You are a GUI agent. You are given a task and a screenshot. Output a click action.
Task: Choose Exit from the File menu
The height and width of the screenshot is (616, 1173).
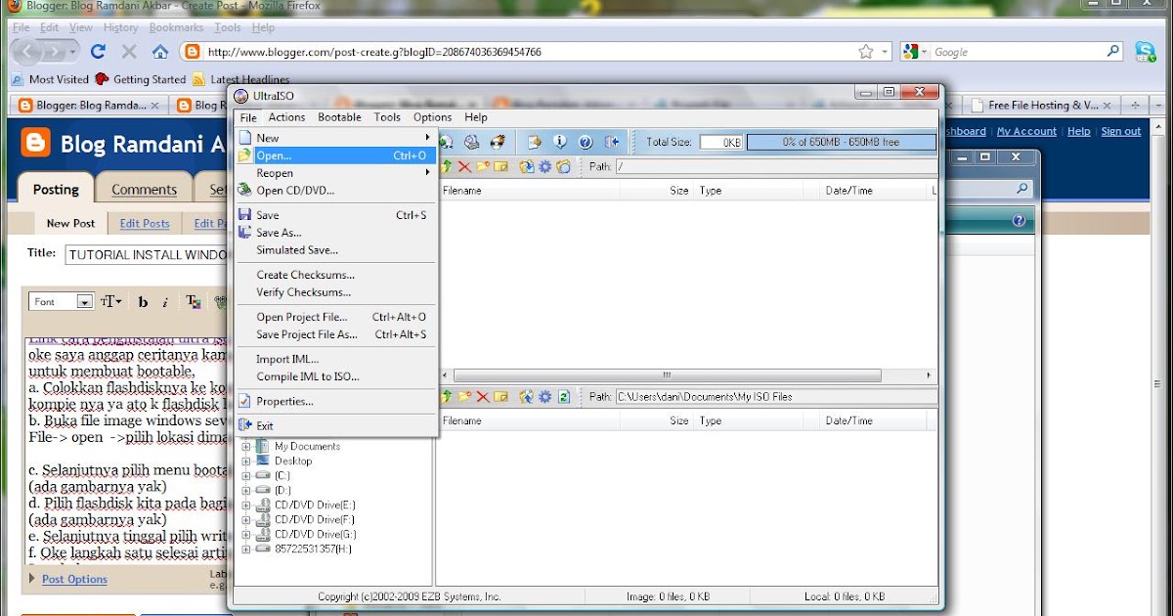click(335, 426)
